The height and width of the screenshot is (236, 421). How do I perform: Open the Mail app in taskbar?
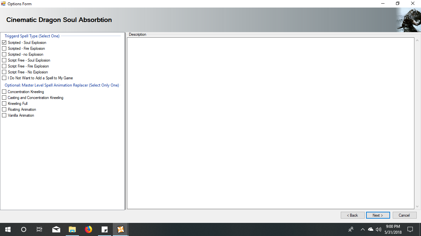tap(56, 229)
